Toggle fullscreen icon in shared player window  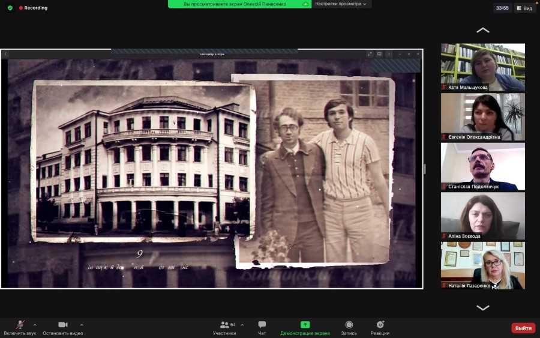(x=370, y=54)
